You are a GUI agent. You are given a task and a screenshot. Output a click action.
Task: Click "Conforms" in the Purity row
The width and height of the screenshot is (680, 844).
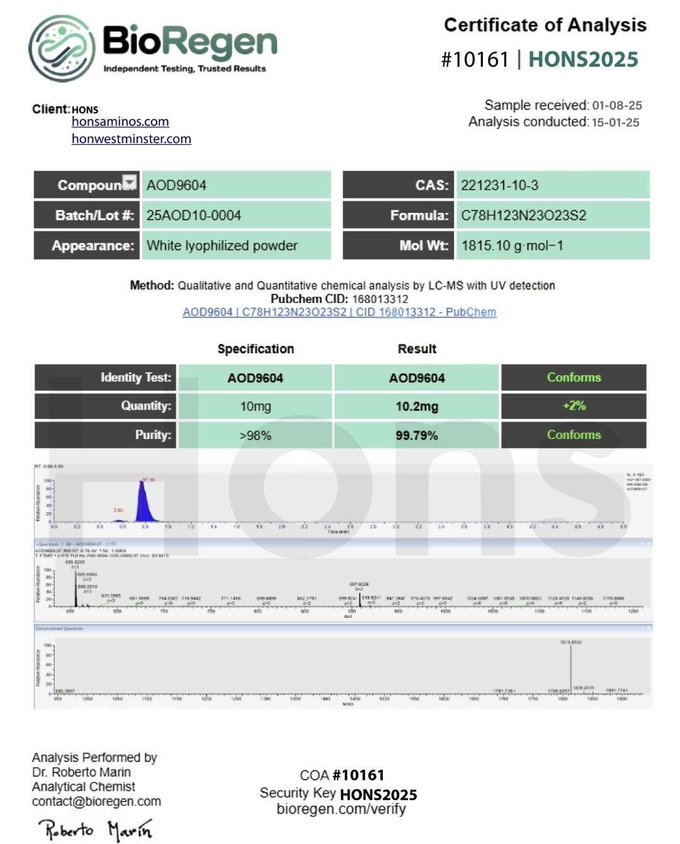pyautogui.click(x=574, y=435)
